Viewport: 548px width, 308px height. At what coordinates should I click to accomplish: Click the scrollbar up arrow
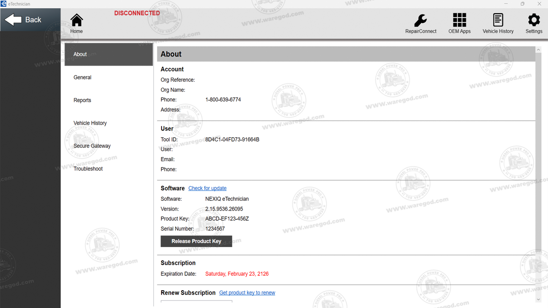point(538,49)
